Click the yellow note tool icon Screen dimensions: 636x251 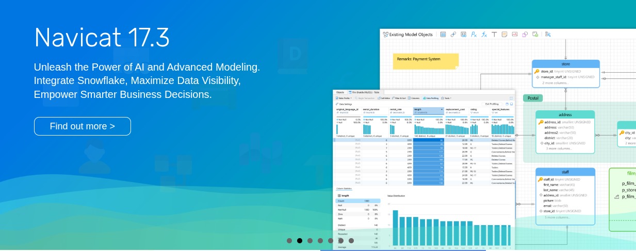[x=504, y=35]
